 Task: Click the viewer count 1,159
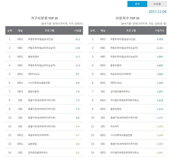(160, 126)
